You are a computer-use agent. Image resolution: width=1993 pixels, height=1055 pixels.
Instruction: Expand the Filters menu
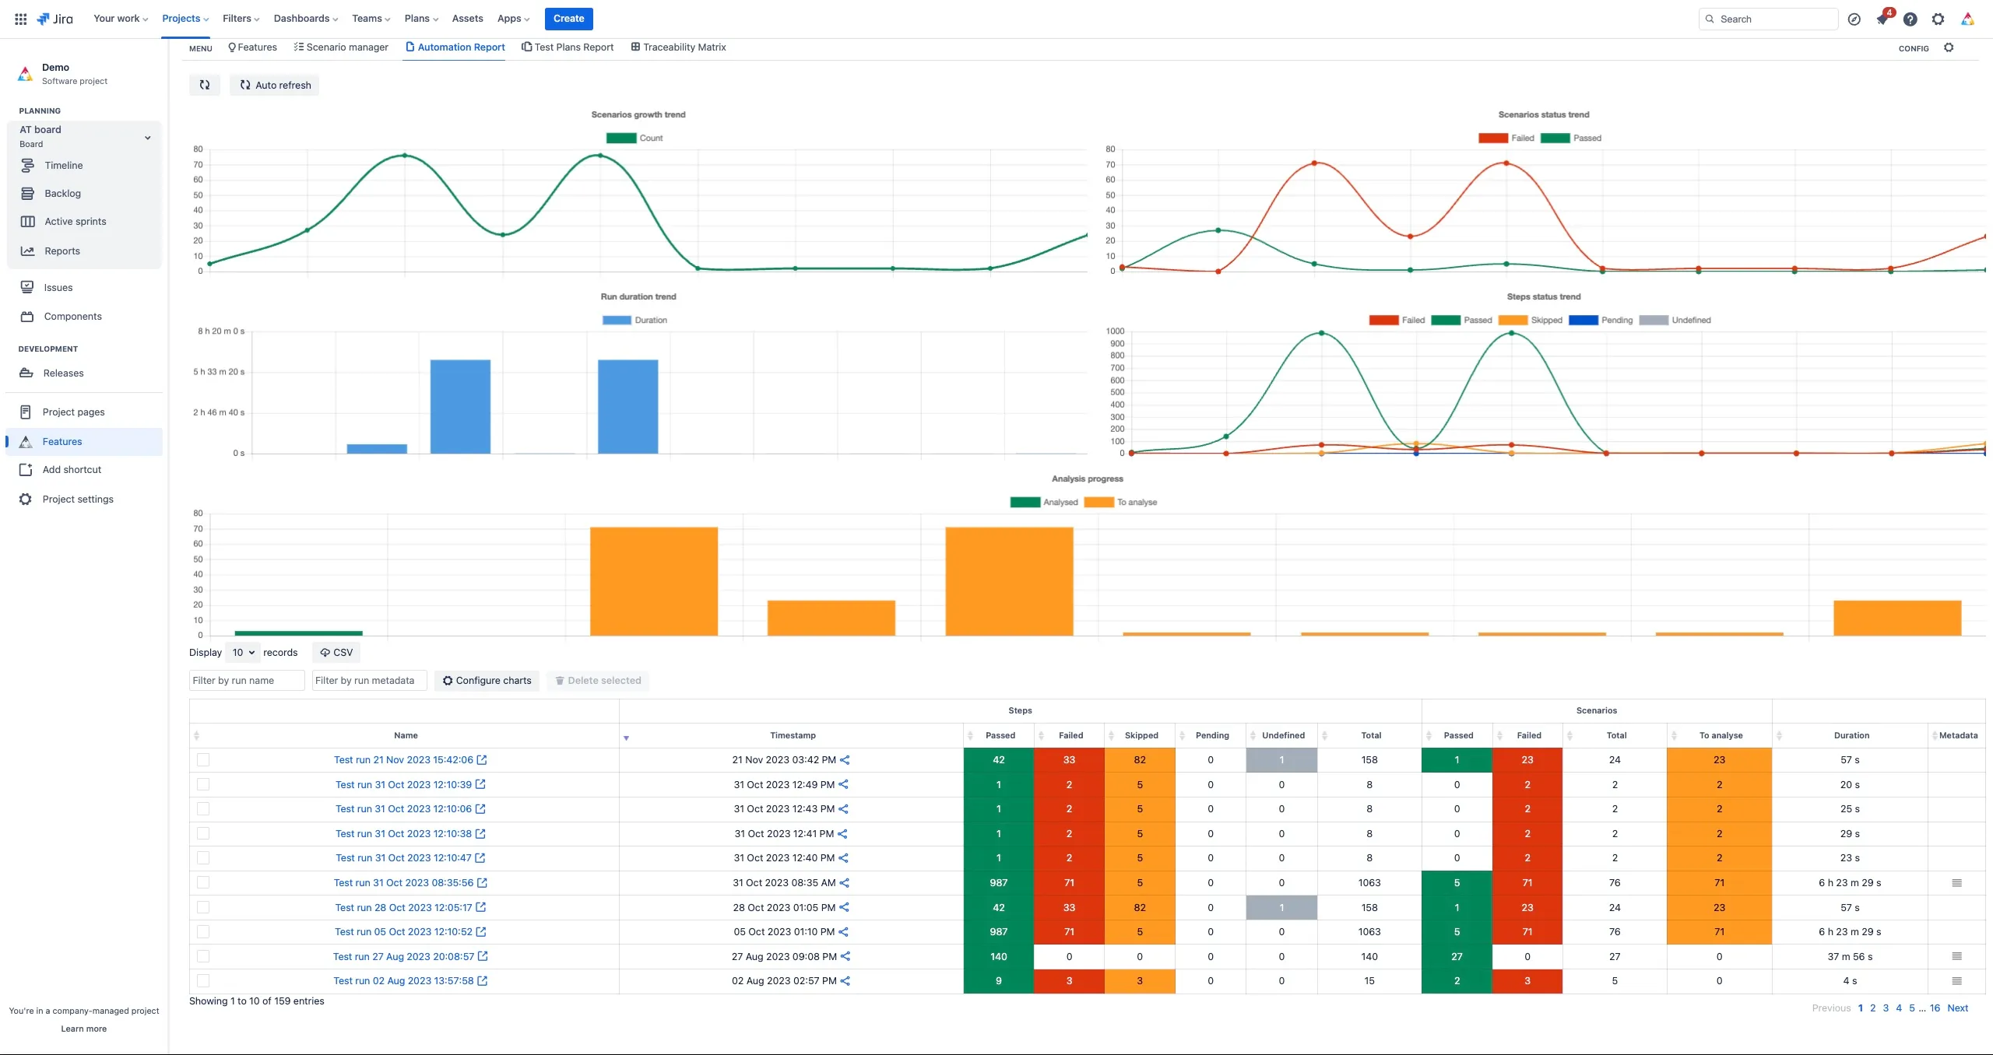coord(241,19)
